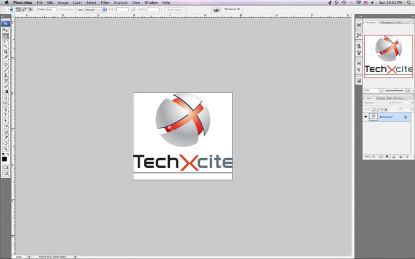Click the delete layer trash icon
The image size is (415, 259).
point(407,157)
